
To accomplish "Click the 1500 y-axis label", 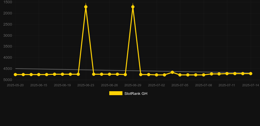I will click(8, 2).
